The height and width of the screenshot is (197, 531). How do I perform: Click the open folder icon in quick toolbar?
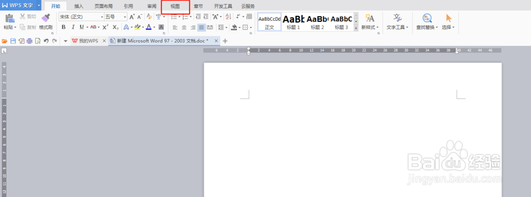tap(4, 41)
